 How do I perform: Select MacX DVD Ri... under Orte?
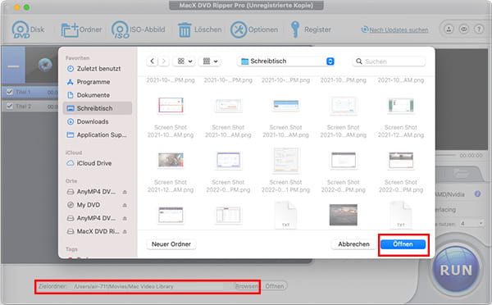pyautogui.click(x=93, y=231)
